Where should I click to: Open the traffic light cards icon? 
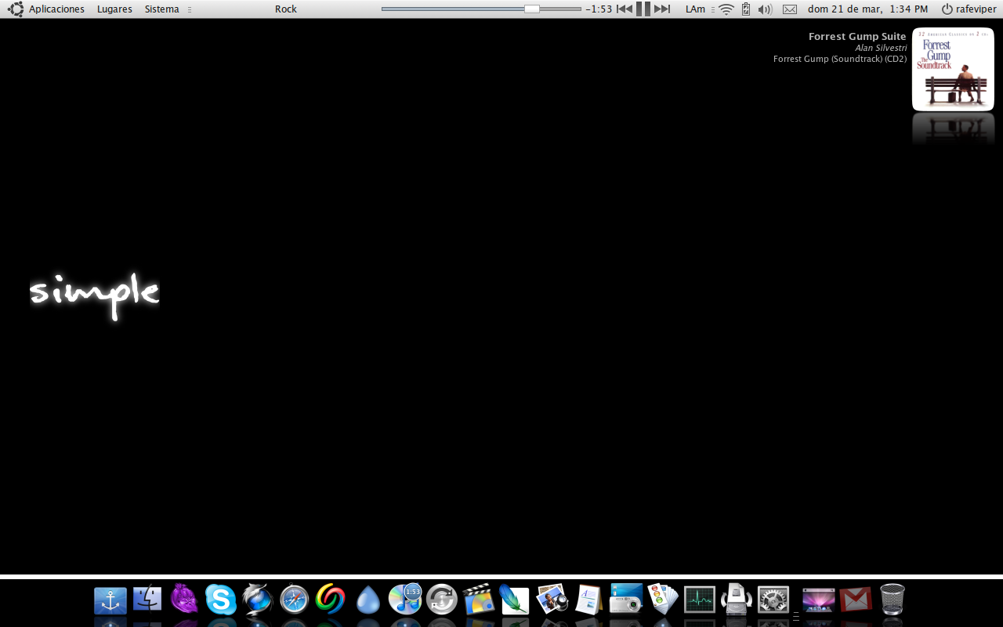pos(663,600)
